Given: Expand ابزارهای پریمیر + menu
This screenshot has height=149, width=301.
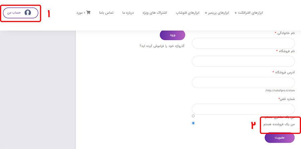Looking at the screenshot, I should point(217,13).
